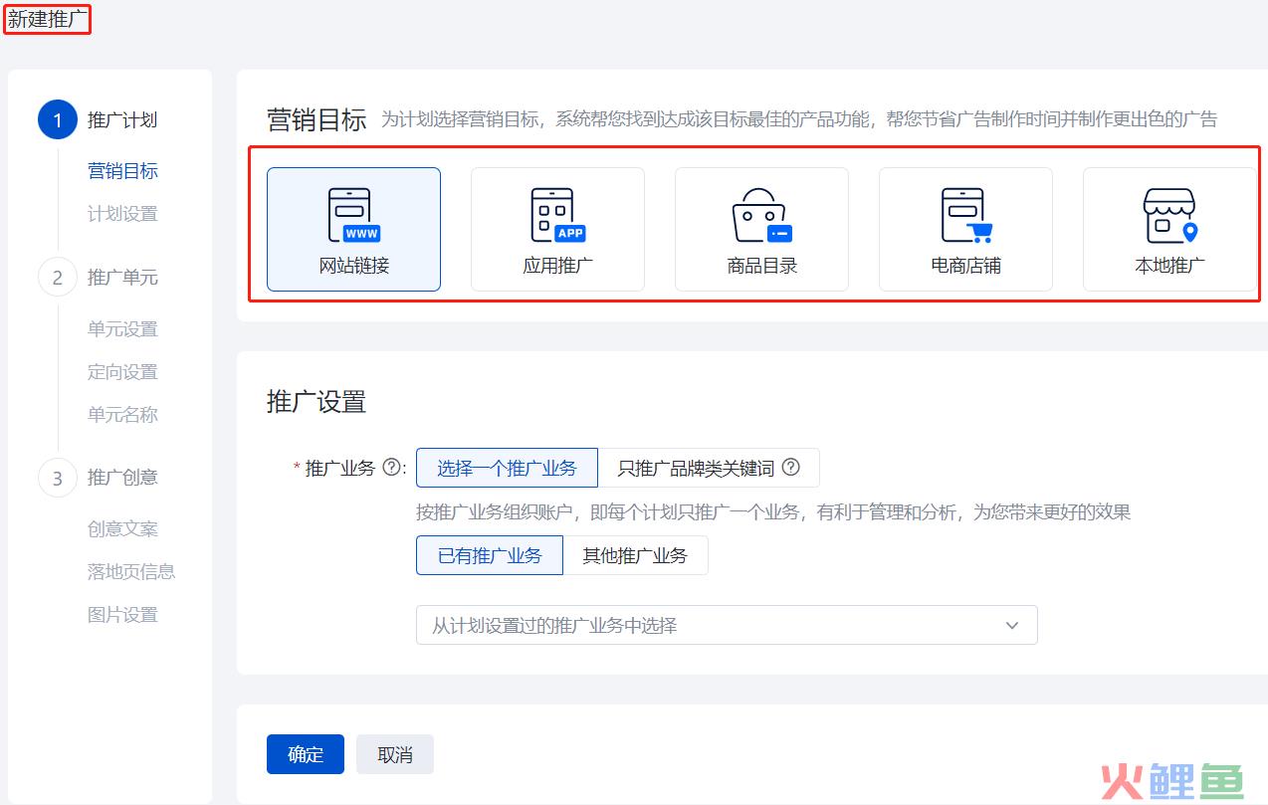Image resolution: width=1268 pixels, height=805 pixels.
Task: Open 图片设置 in sidebar
Action: [x=122, y=615]
